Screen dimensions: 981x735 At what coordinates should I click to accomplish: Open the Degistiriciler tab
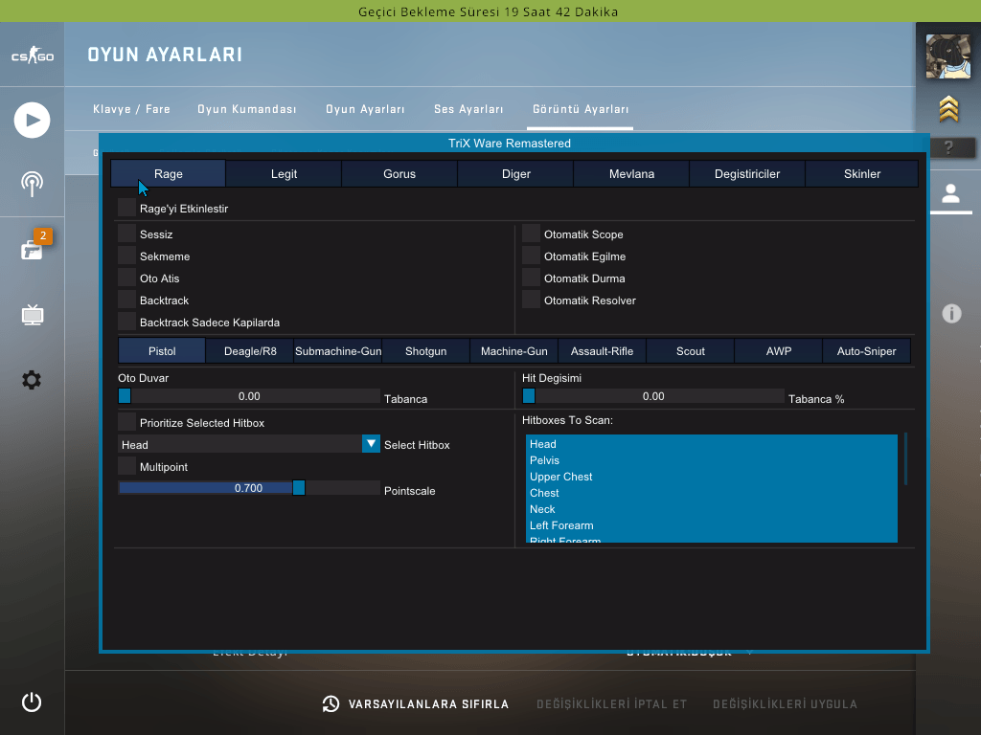click(747, 174)
